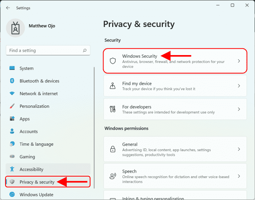Expand the For developers chevron
The width and height of the screenshot is (255, 200).
tap(239, 109)
